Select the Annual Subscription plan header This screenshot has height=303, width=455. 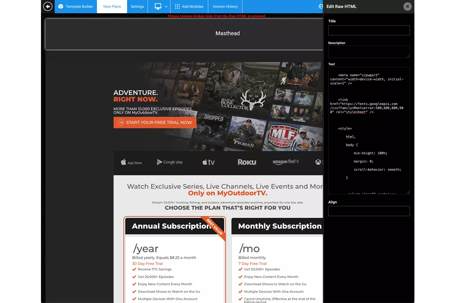click(x=174, y=226)
